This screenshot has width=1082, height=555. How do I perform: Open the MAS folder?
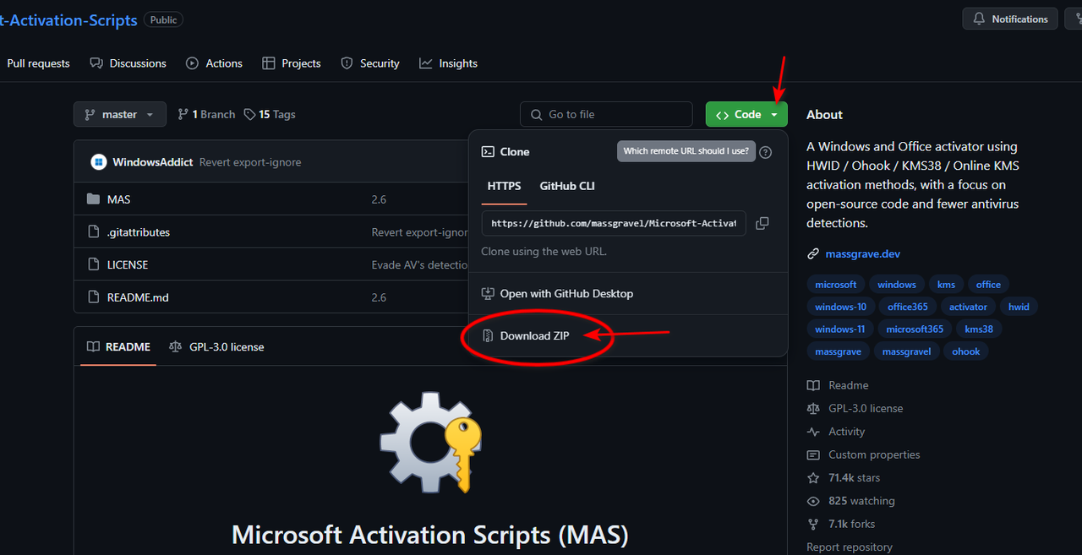(x=119, y=199)
